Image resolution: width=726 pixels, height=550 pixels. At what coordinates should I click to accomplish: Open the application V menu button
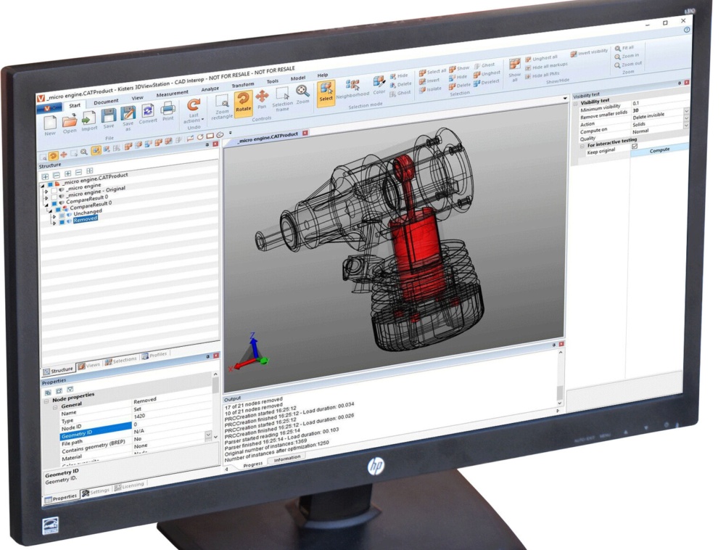pyautogui.click(x=49, y=108)
